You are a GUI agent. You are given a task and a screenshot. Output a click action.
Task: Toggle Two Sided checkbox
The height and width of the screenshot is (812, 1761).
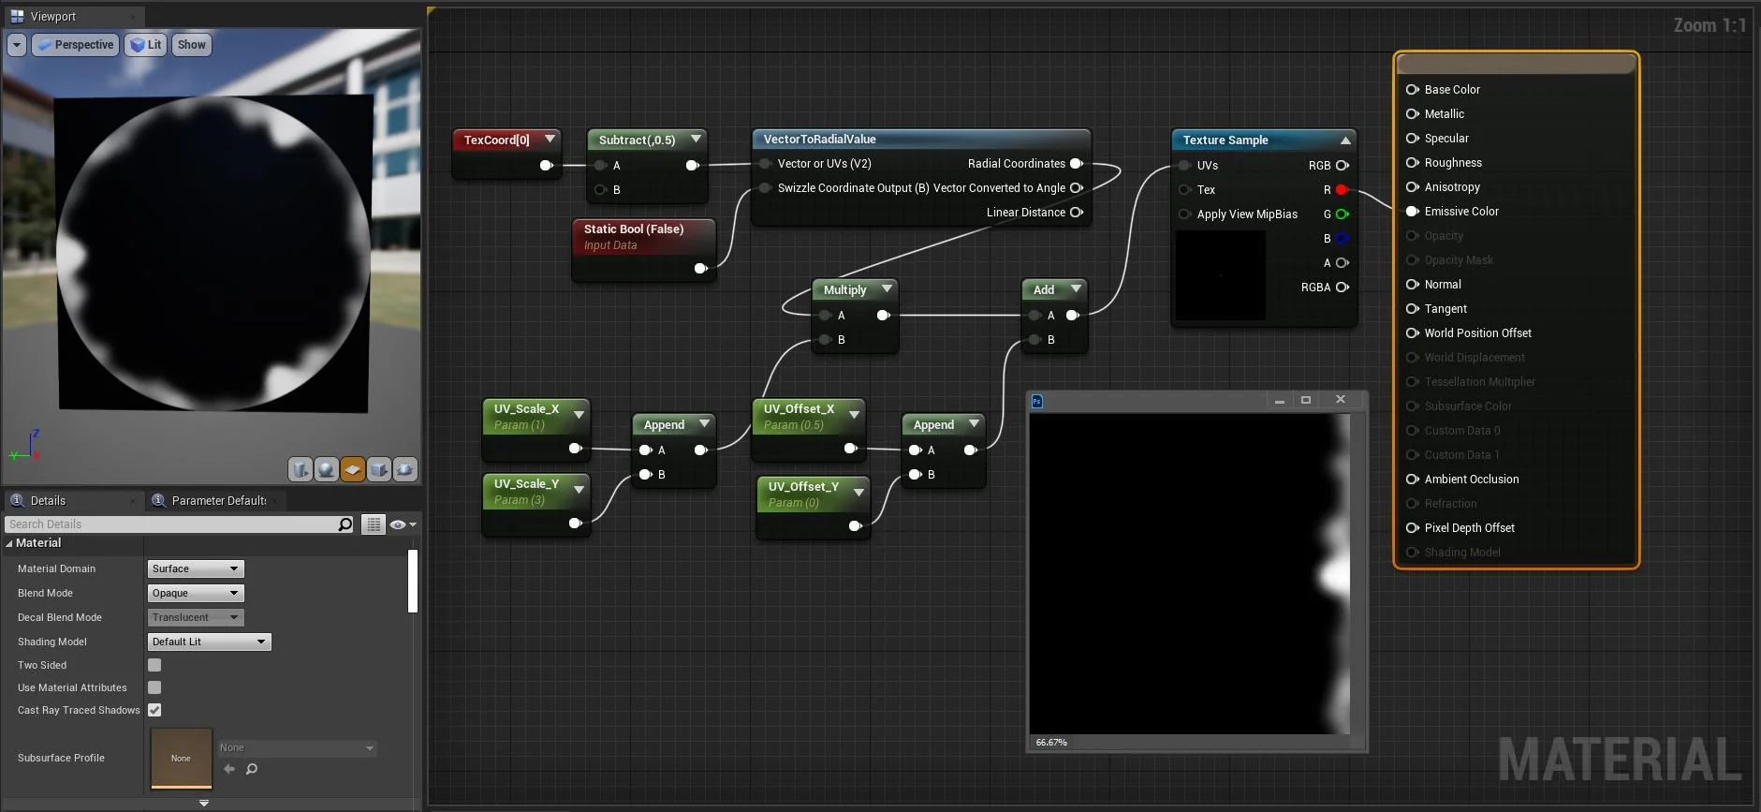[x=154, y=665]
